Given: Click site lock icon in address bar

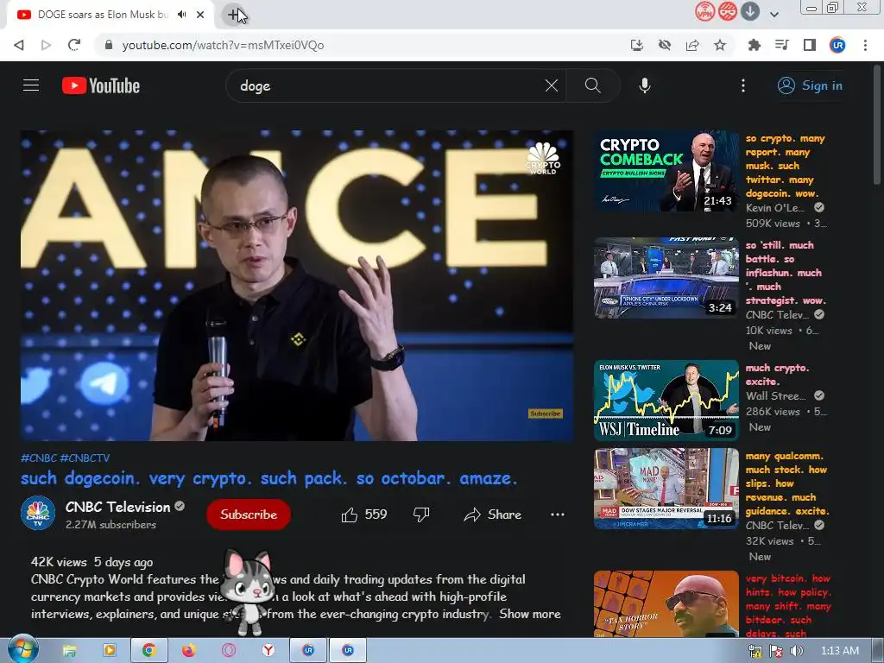Looking at the screenshot, I should coord(109,45).
